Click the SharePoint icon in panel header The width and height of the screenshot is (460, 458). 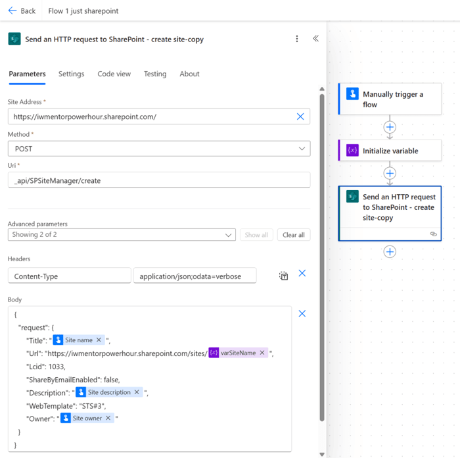(14, 39)
